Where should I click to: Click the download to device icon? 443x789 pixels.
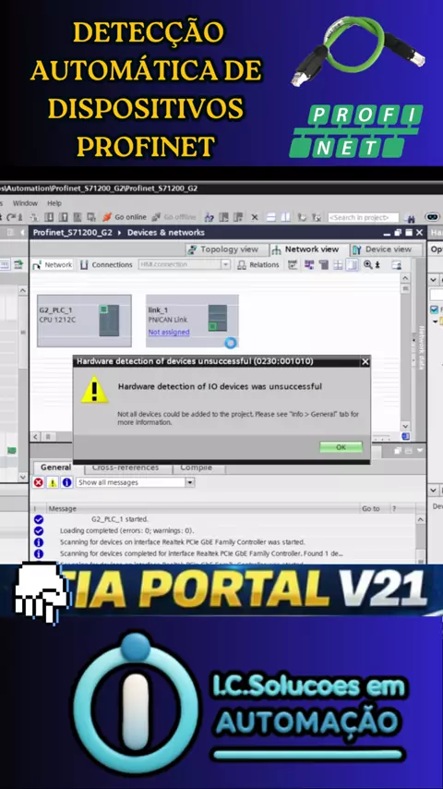click(49, 217)
